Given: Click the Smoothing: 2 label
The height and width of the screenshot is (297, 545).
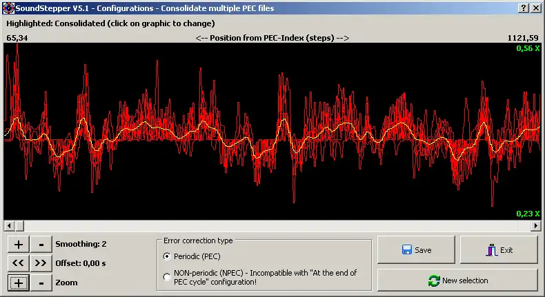Looking at the screenshot, I should coord(81,244).
